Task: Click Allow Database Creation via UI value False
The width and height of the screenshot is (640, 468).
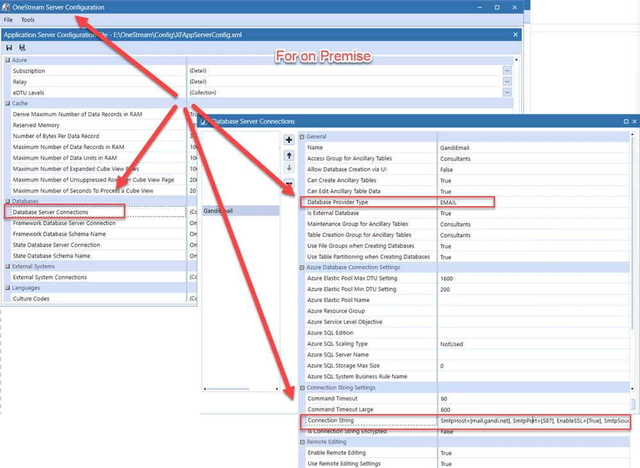Action: pyautogui.click(x=446, y=169)
